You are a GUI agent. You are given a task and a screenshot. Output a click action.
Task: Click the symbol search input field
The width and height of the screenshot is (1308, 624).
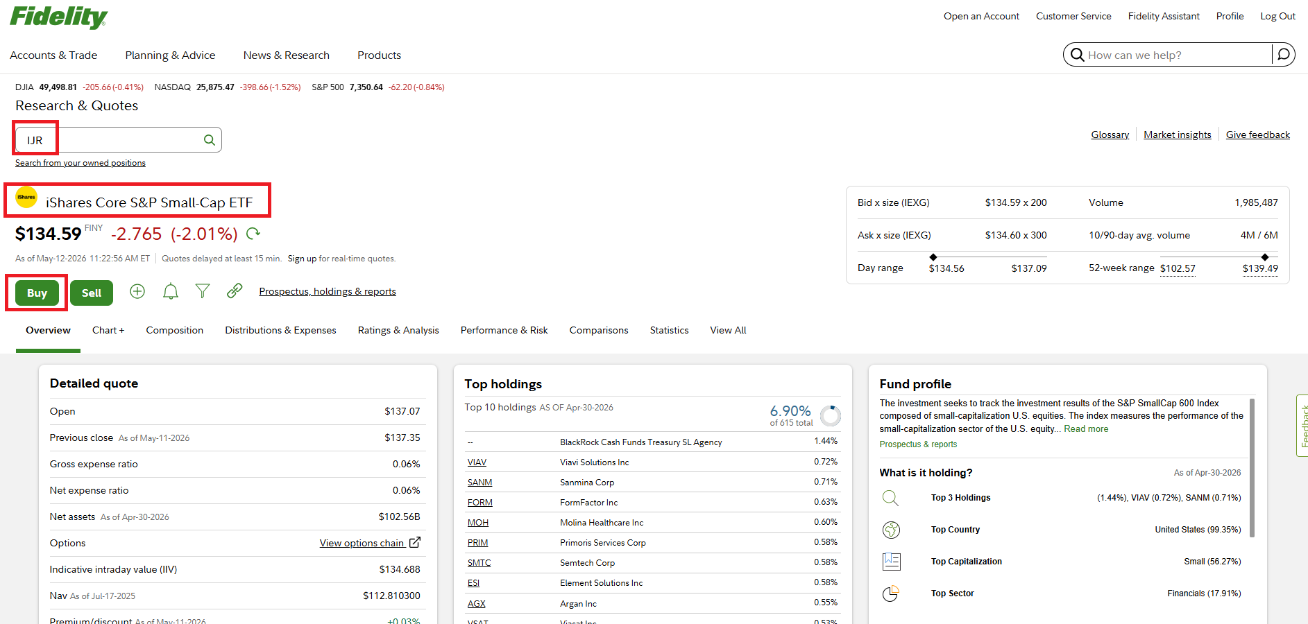(x=118, y=140)
